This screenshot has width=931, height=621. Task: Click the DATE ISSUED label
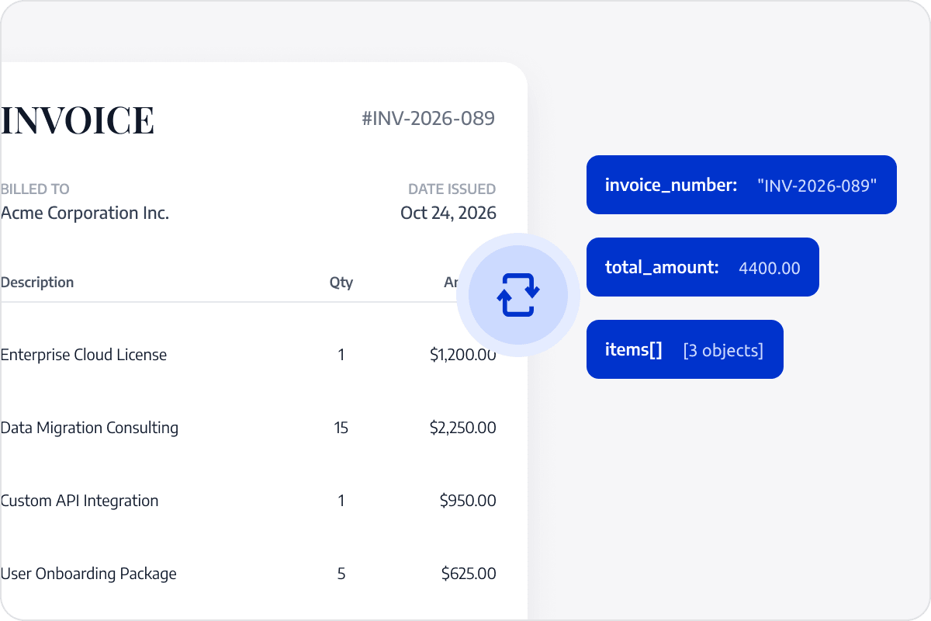click(452, 189)
